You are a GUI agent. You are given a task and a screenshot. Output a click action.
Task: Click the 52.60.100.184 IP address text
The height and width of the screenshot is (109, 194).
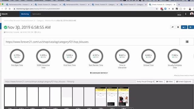28,32
